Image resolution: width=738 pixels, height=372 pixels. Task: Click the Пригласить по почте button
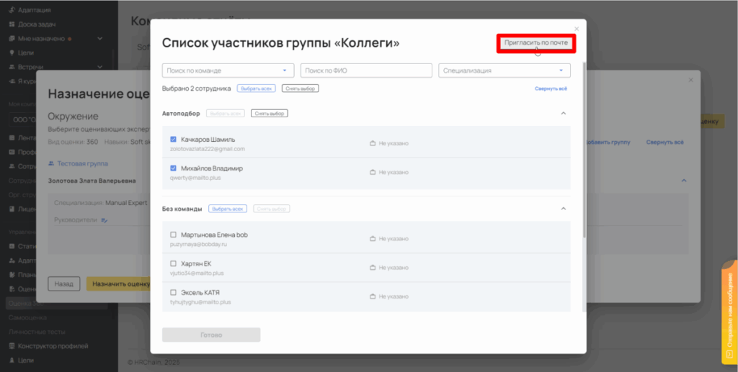536,43
